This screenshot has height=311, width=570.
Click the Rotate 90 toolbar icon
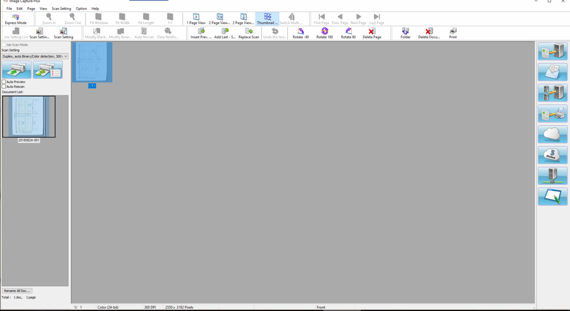(x=348, y=33)
